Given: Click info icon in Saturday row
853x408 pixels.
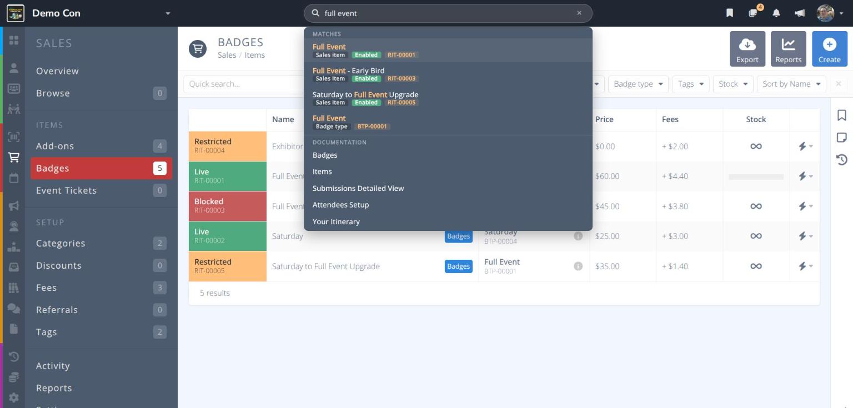Looking at the screenshot, I should coord(578,236).
